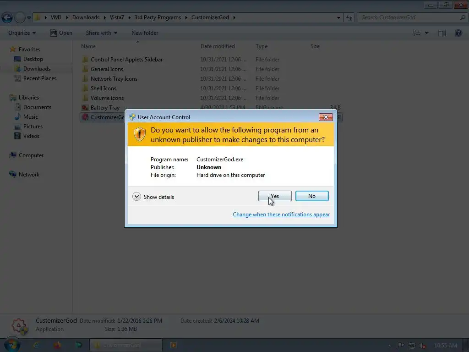Click the Change your view icon
This screenshot has height=352, width=469.
[417, 33]
